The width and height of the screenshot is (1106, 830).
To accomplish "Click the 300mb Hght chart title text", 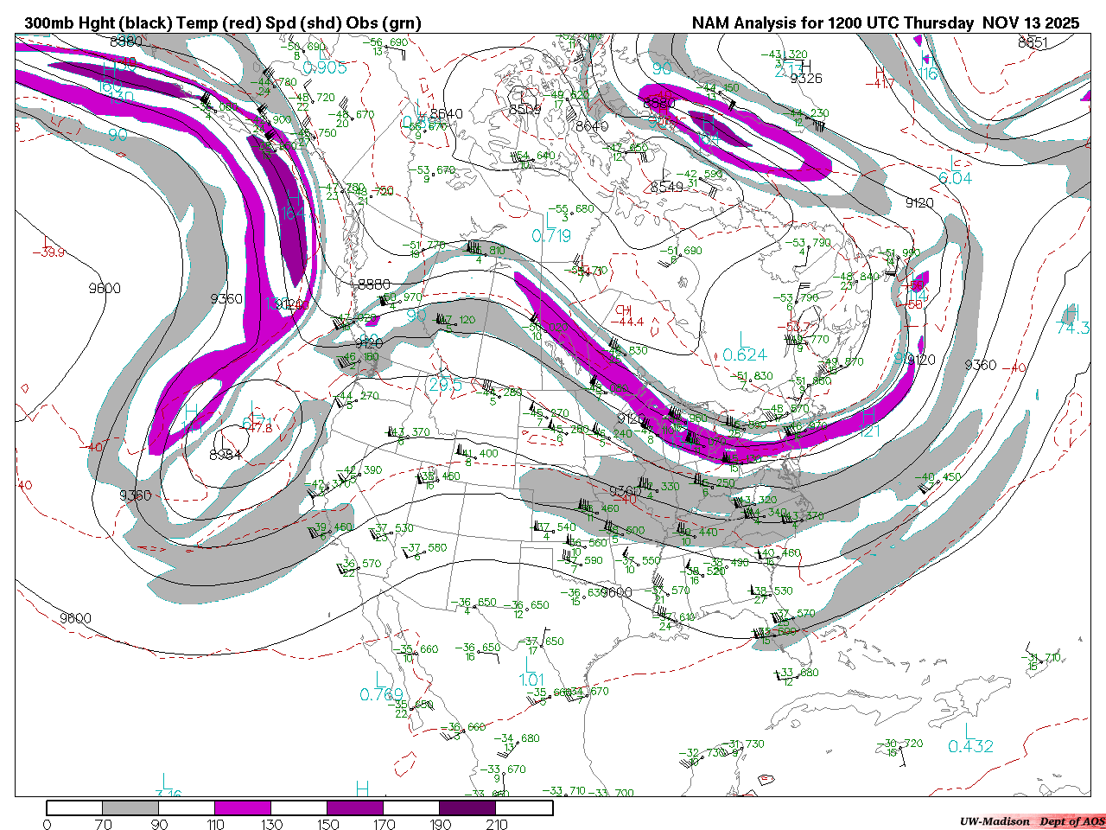I will 223,23.
